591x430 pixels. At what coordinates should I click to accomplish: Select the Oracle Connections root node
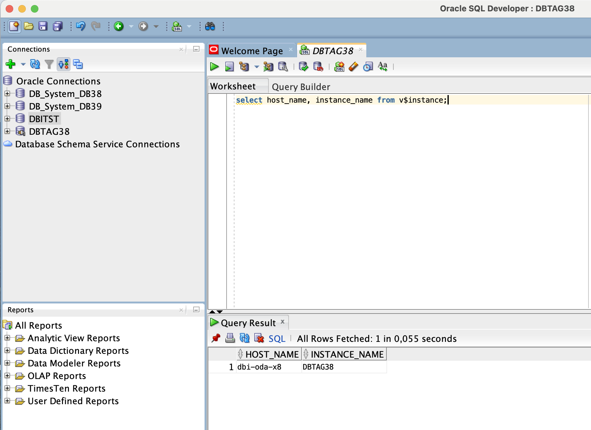[58, 81]
